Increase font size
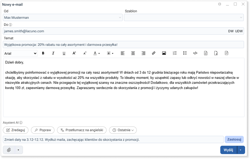 coord(74,53)
